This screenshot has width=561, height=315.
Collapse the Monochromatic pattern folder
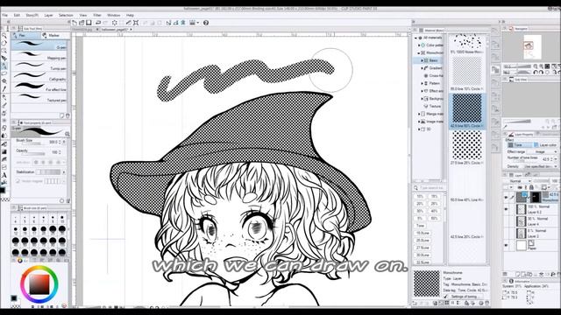419,52
